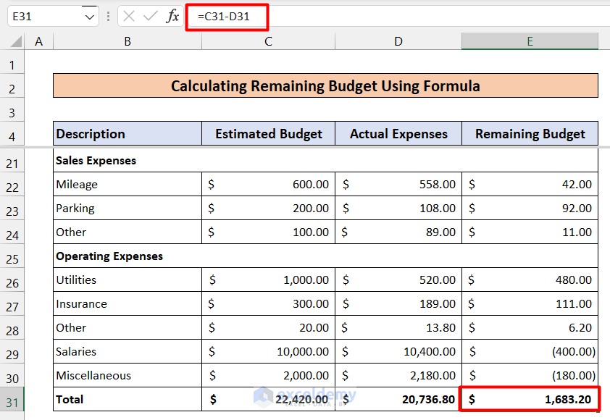Screen dimensions: 610x420
Task: Select the column E header
Action: (530, 41)
